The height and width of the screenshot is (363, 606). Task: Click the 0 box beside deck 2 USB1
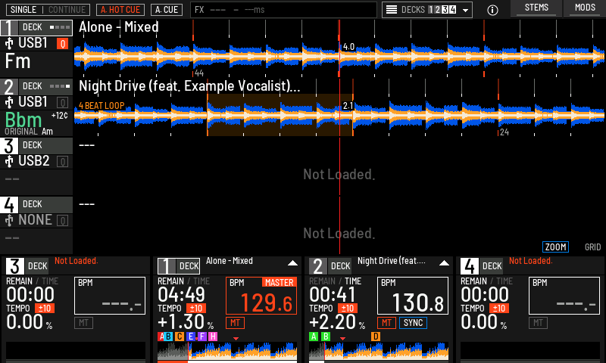click(63, 103)
